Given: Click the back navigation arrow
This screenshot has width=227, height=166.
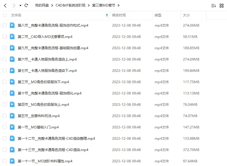Looking at the screenshot, I should coord(5,5).
